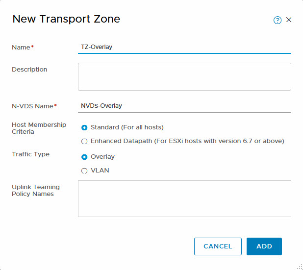Click the Uplink Teaming Policy Names label
303x270 pixels.
[x=36, y=190]
